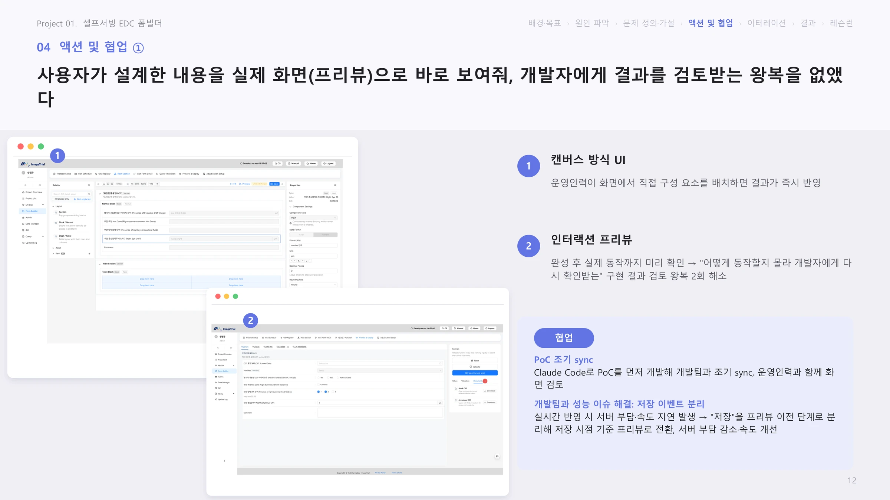Image resolution: width=890 pixels, height=500 pixels.
Task: Toggle Unplaced only checkbox in Palette
Action: [x=53, y=199]
